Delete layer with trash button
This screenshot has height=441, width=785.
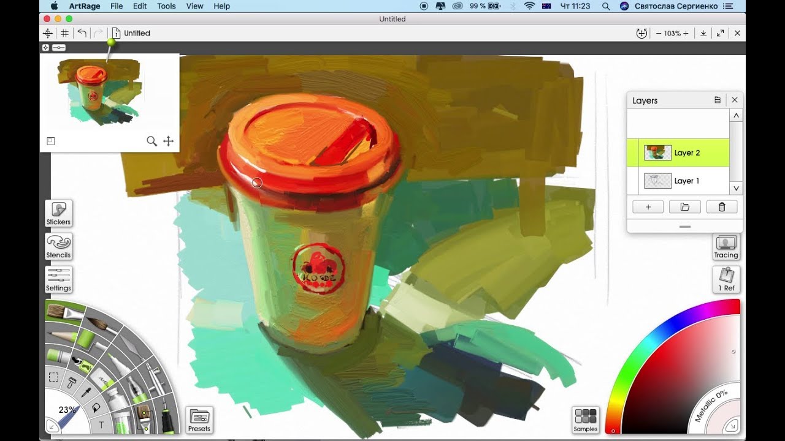(x=722, y=207)
